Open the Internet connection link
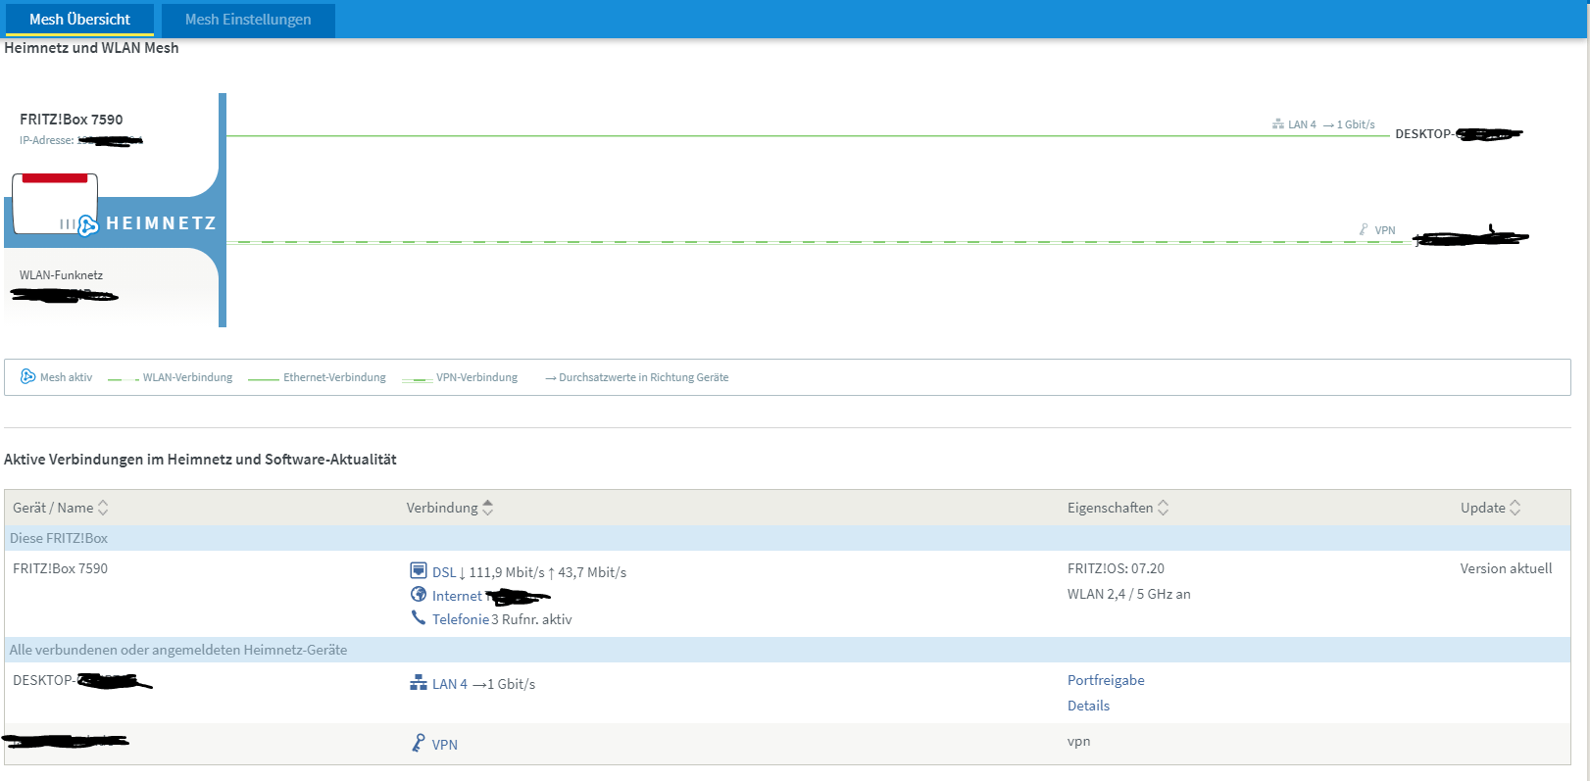1590x781 pixels. tap(457, 596)
